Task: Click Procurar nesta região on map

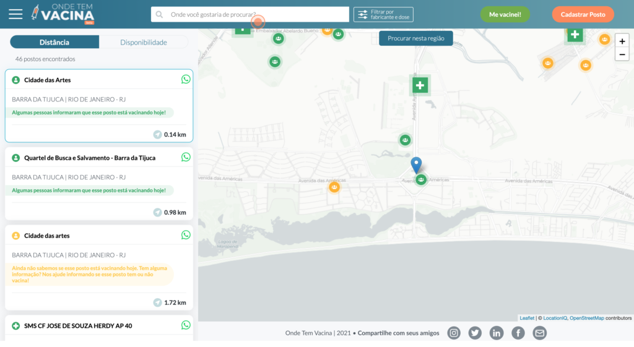Action: [x=415, y=38]
